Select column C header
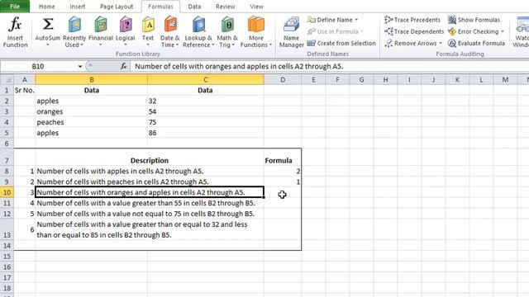This screenshot has width=529, height=297. 206,80
